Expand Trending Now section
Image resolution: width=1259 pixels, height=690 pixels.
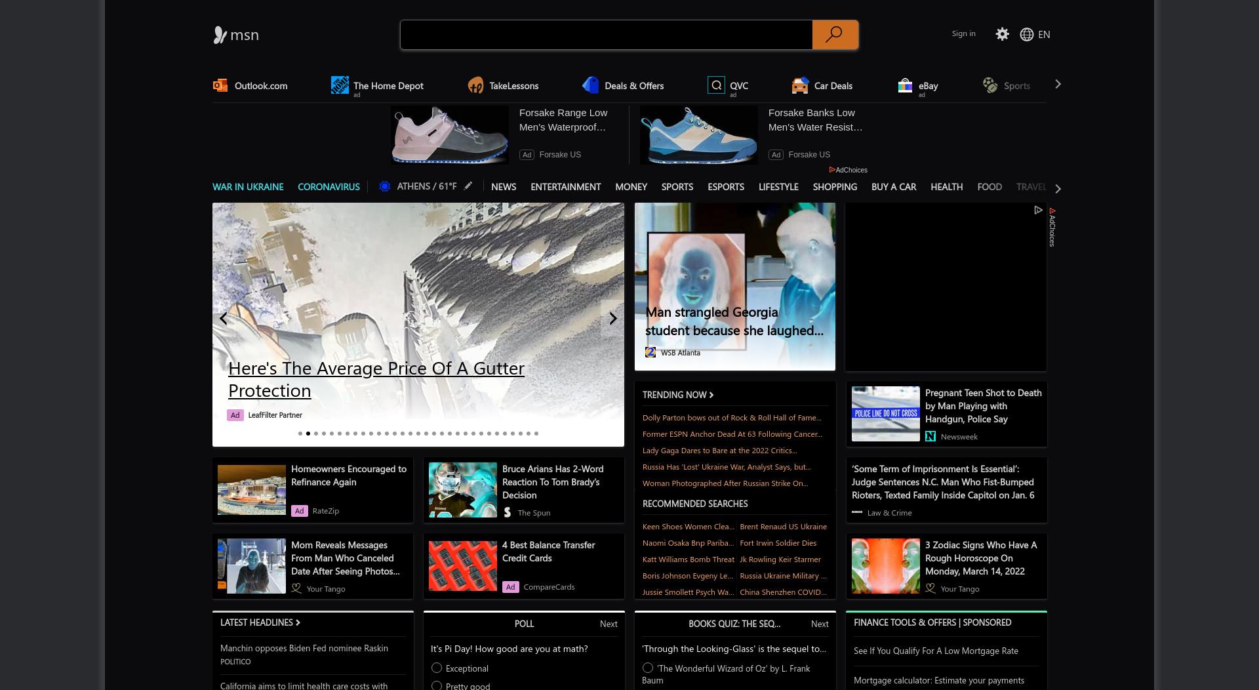678,394
